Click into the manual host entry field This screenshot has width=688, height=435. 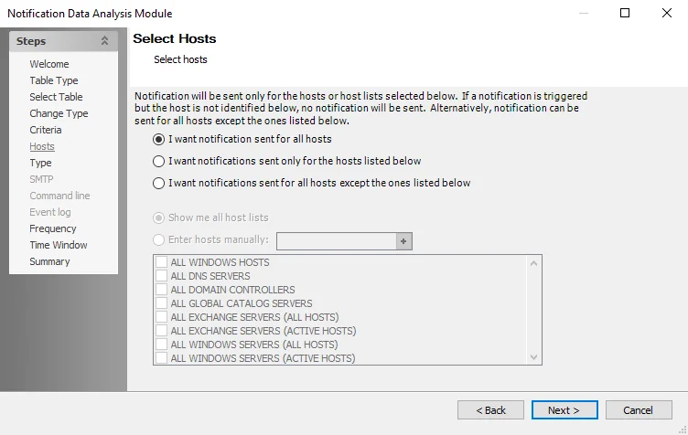(337, 241)
